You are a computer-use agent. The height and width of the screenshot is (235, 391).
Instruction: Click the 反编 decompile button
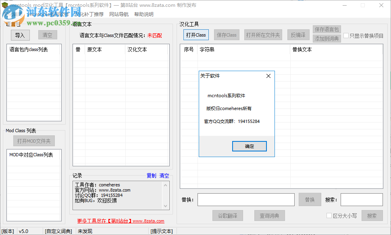[298, 35]
